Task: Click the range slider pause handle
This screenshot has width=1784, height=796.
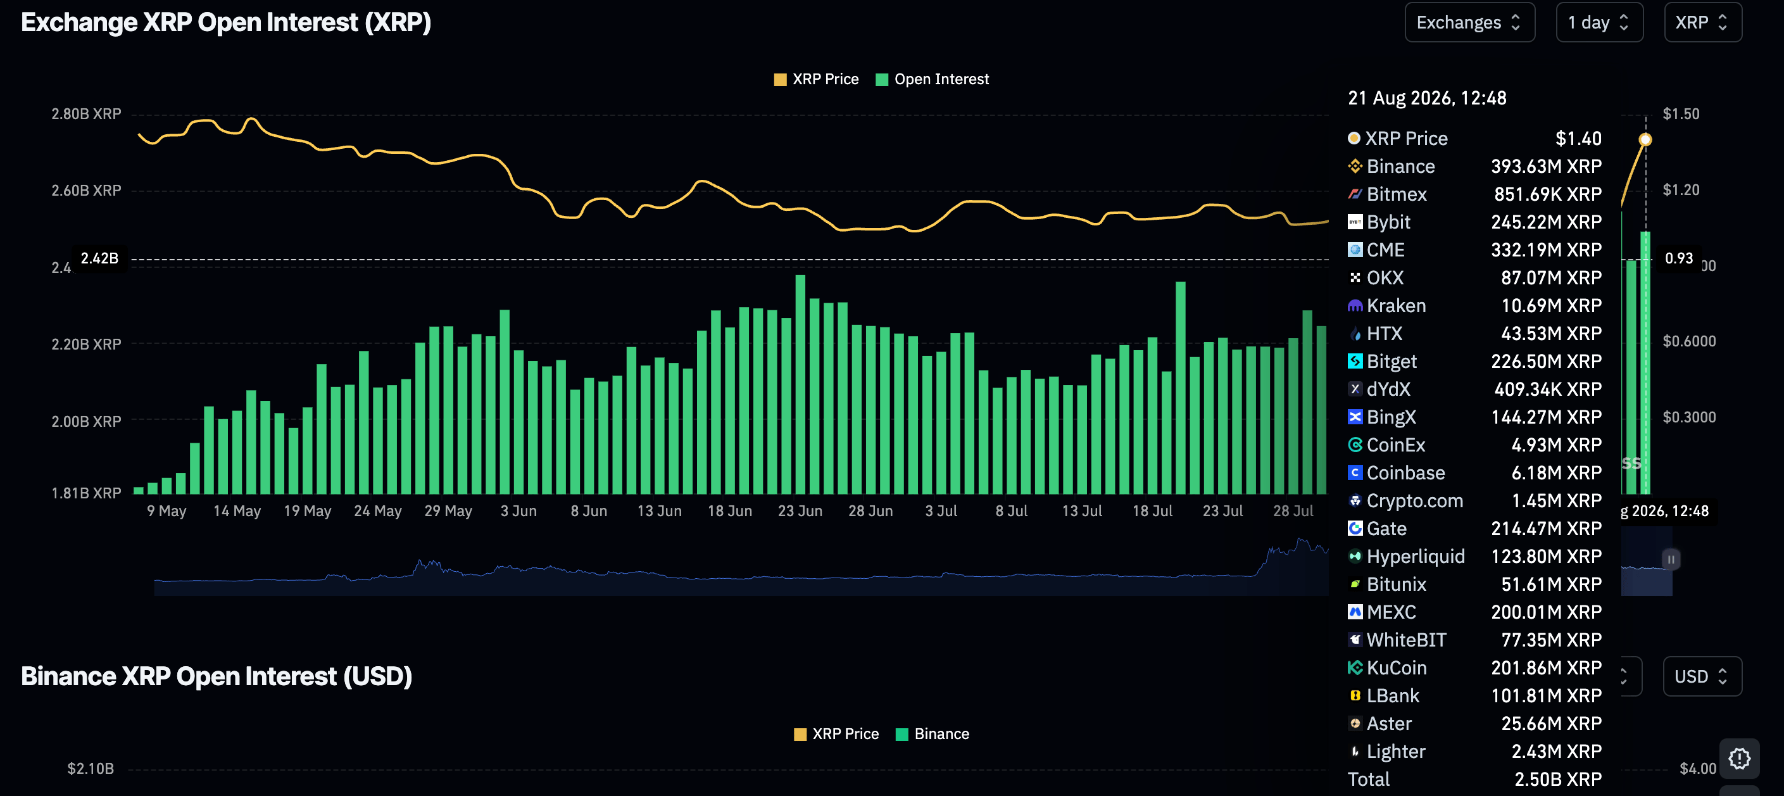Action: click(1671, 559)
